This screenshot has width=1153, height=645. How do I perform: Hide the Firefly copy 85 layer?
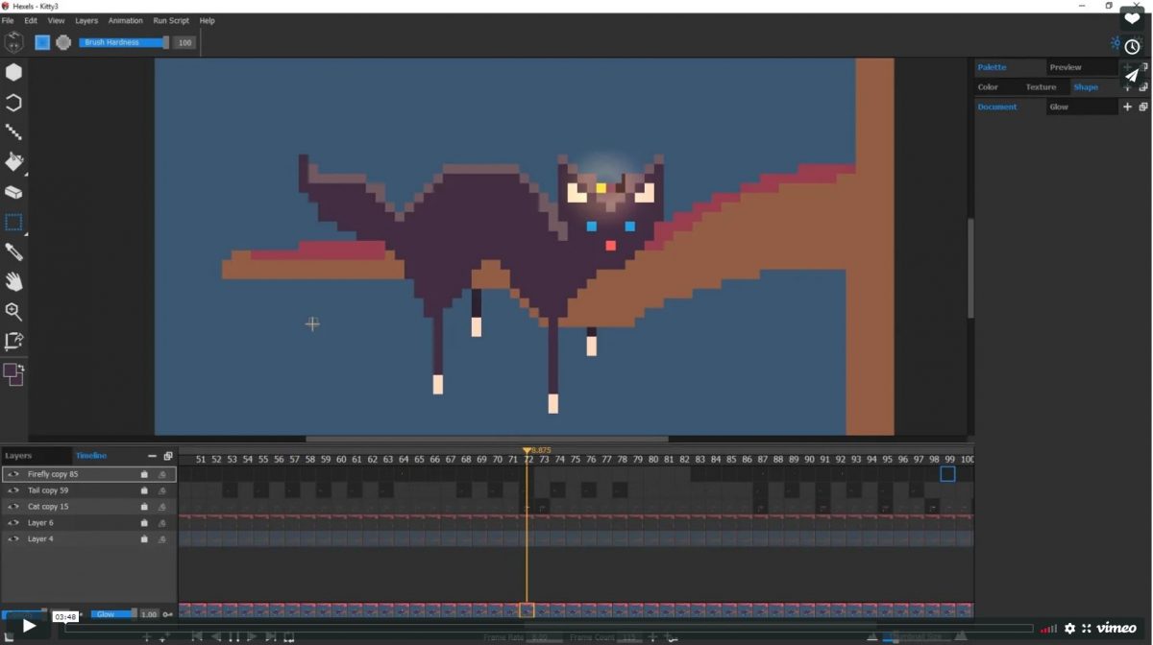tap(13, 473)
